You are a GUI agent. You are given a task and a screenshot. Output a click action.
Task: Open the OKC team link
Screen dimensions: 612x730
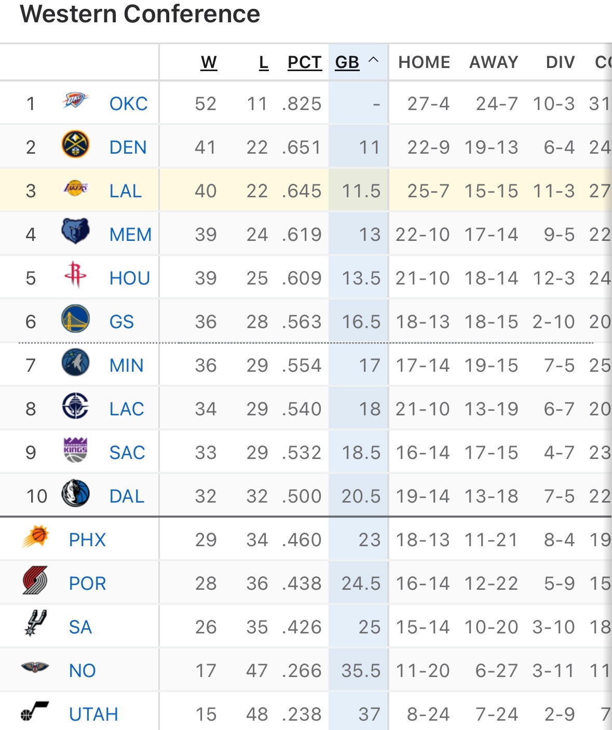tap(128, 104)
